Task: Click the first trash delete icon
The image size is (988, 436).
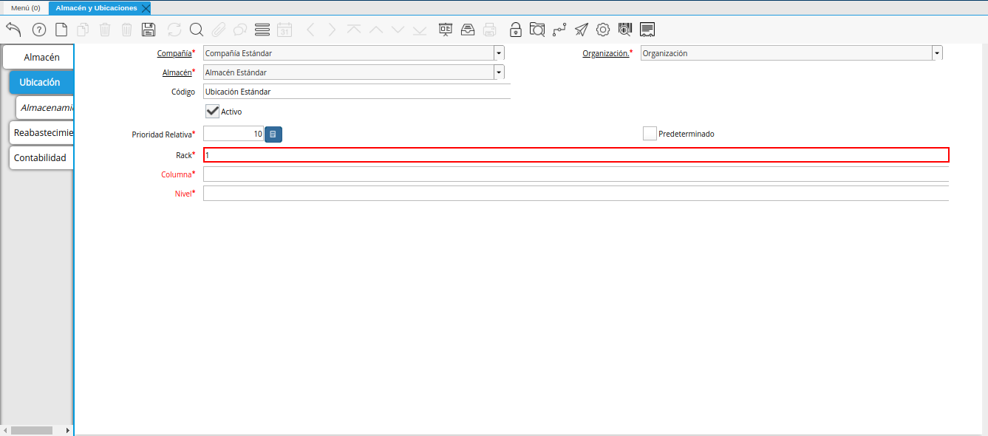Action: click(x=105, y=30)
